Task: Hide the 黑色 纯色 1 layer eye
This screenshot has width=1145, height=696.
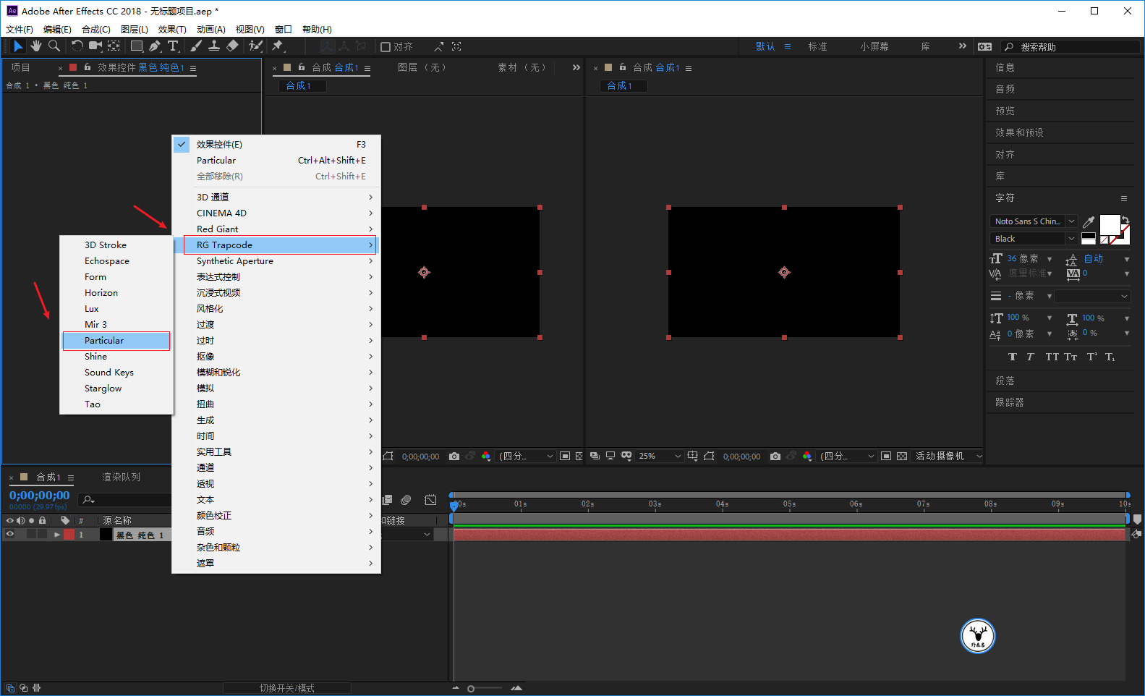Action: click(10, 535)
